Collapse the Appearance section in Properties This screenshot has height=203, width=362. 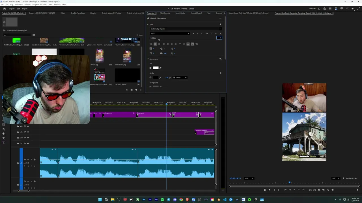[148, 59]
